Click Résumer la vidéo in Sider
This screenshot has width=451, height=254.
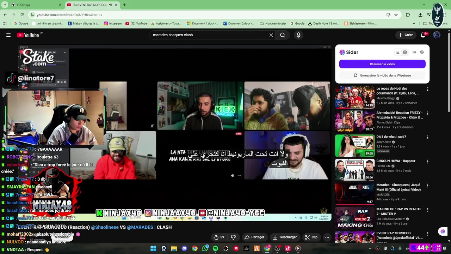click(x=382, y=64)
